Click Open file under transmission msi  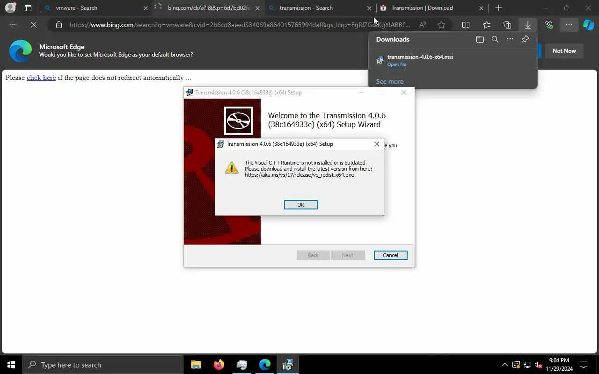(397, 65)
